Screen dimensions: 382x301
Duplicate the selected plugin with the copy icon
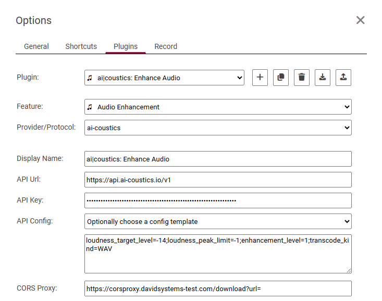pyautogui.click(x=281, y=78)
